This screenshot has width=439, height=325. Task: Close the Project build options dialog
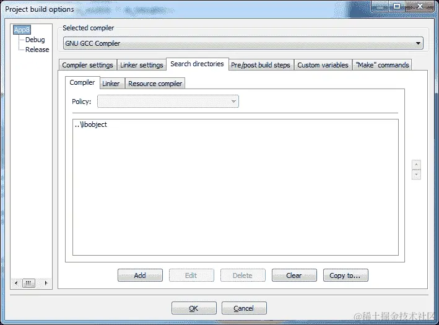click(420, 6)
